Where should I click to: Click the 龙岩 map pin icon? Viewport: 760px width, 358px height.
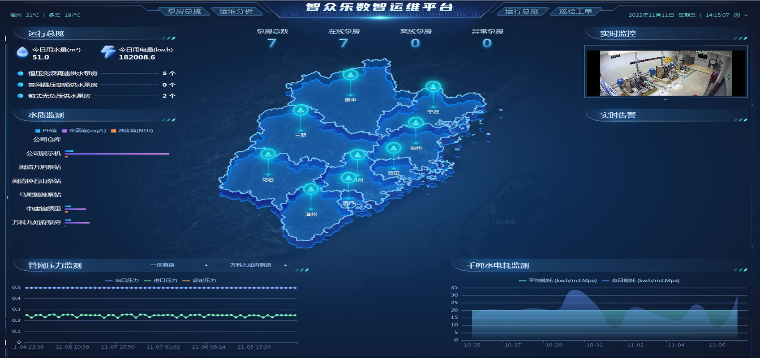click(x=268, y=154)
